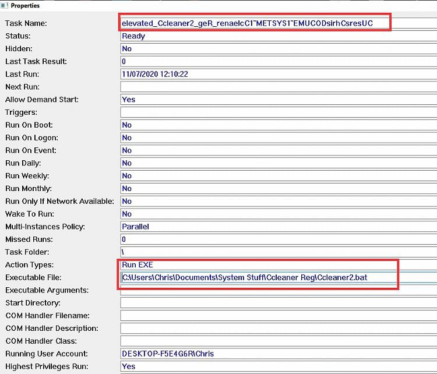437x374 pixels.
Task: Select Action Types value Run EXE
Action: pyautogui.click(x=279, y=264)
